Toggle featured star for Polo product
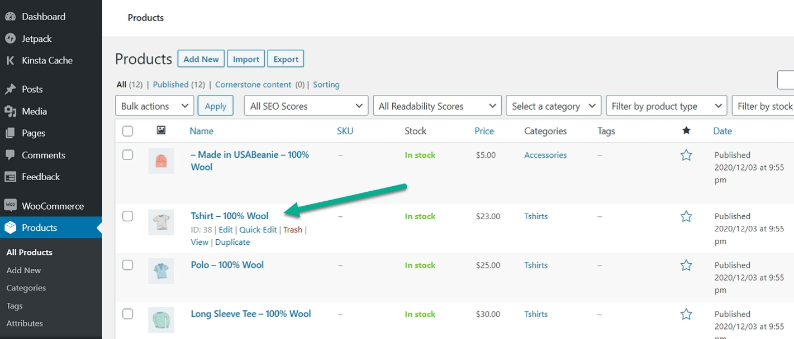The width and height of the screenshot is (794, 339). coord(686,265)
